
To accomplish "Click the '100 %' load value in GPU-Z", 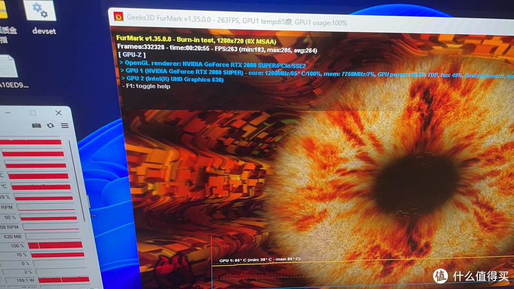I will click(18, 245).
